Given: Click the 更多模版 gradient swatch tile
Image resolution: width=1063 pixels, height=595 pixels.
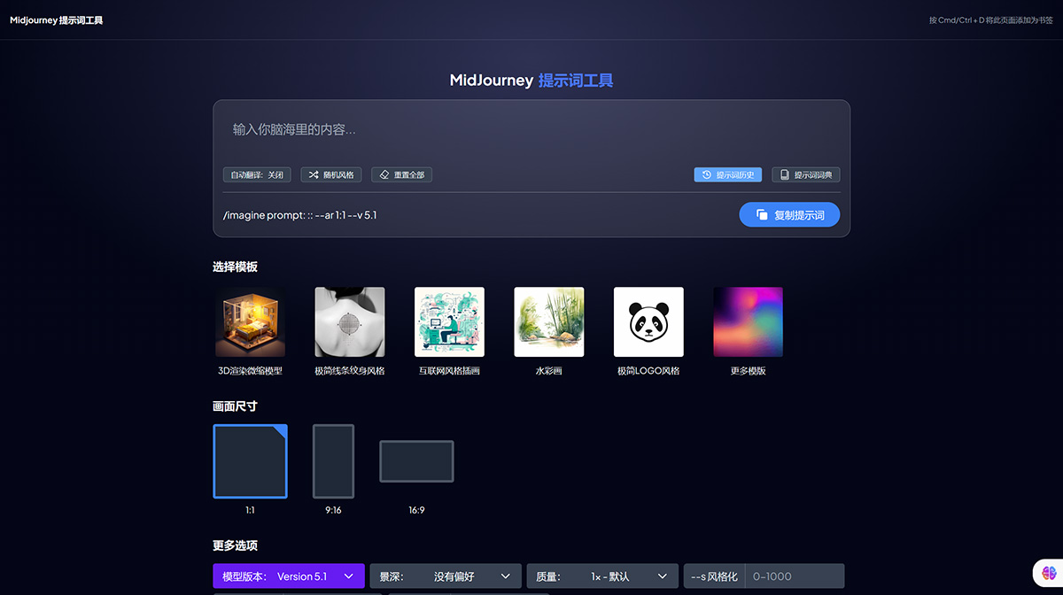Looking at the screenshot, I should (x=748, y=321).
